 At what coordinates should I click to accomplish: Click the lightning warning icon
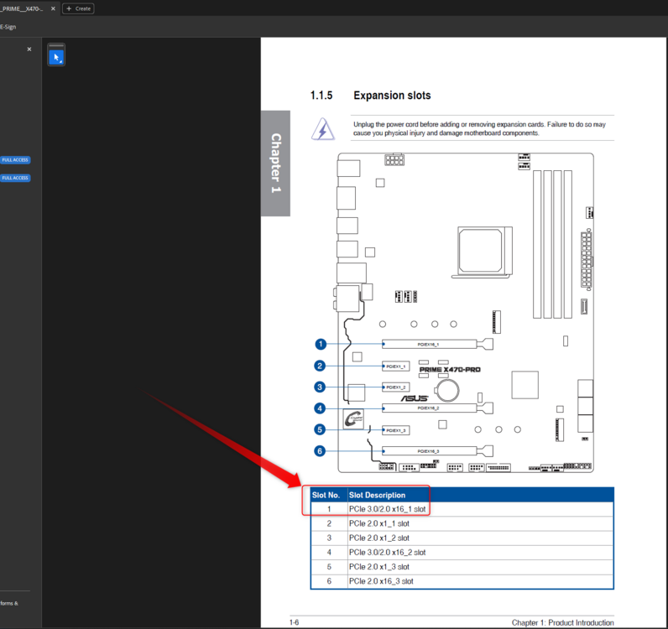click(323, 129)
